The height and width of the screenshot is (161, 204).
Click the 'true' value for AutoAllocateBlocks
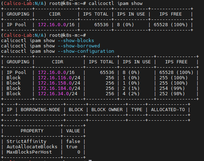point(72,147)
